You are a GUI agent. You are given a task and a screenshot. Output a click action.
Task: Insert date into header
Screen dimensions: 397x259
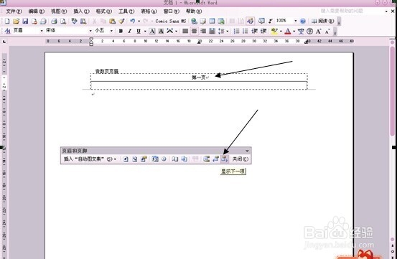(x=155, y=159)
